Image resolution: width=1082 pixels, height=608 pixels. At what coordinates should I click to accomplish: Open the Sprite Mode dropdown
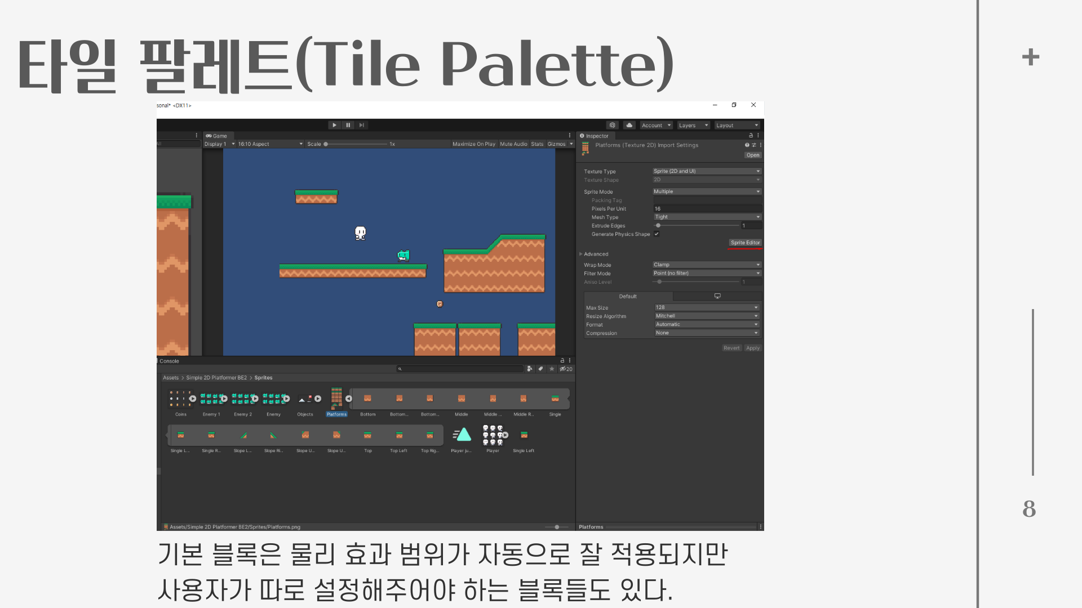click(x=707, y=191)
